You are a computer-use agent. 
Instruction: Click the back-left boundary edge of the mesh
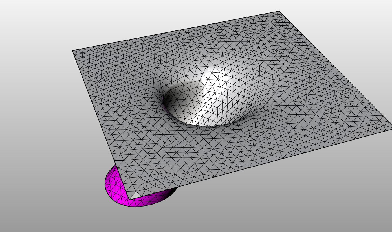pos(175,31)
